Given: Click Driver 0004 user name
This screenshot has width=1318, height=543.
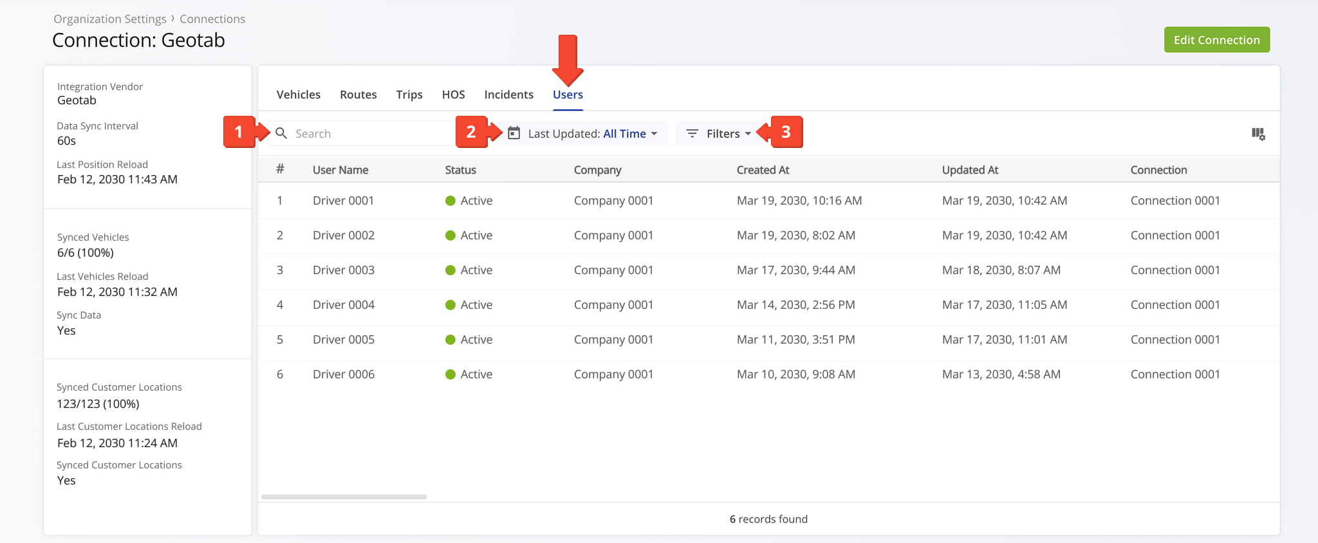Looking at the screenshot, I should pos(343,305).
